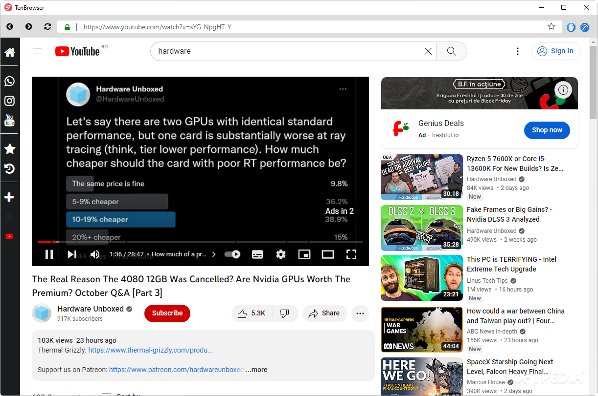Open the Thermal Grizzly link
598x396 pixels.
tap(150, 350)
